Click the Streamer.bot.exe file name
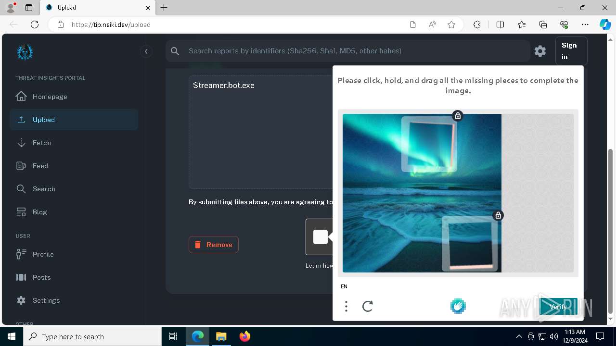The width and height of the screenshot is (616, 346). [224, 86]
